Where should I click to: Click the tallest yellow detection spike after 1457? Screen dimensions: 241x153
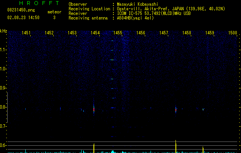[176, 146]
